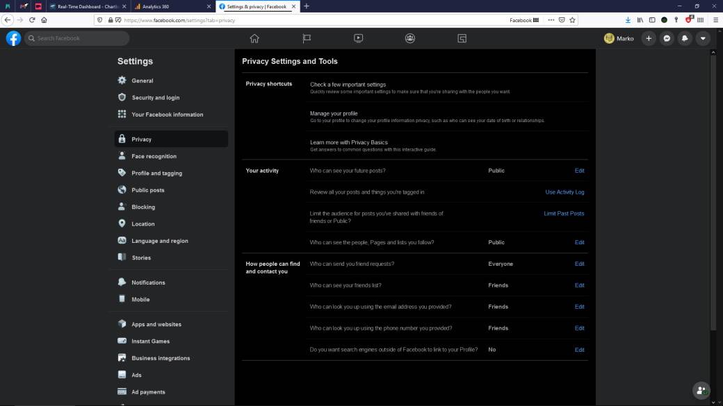The width and height of the screenshot is (723, 406).
Task: Edit who can send friend requests
Action: point(579,264)
